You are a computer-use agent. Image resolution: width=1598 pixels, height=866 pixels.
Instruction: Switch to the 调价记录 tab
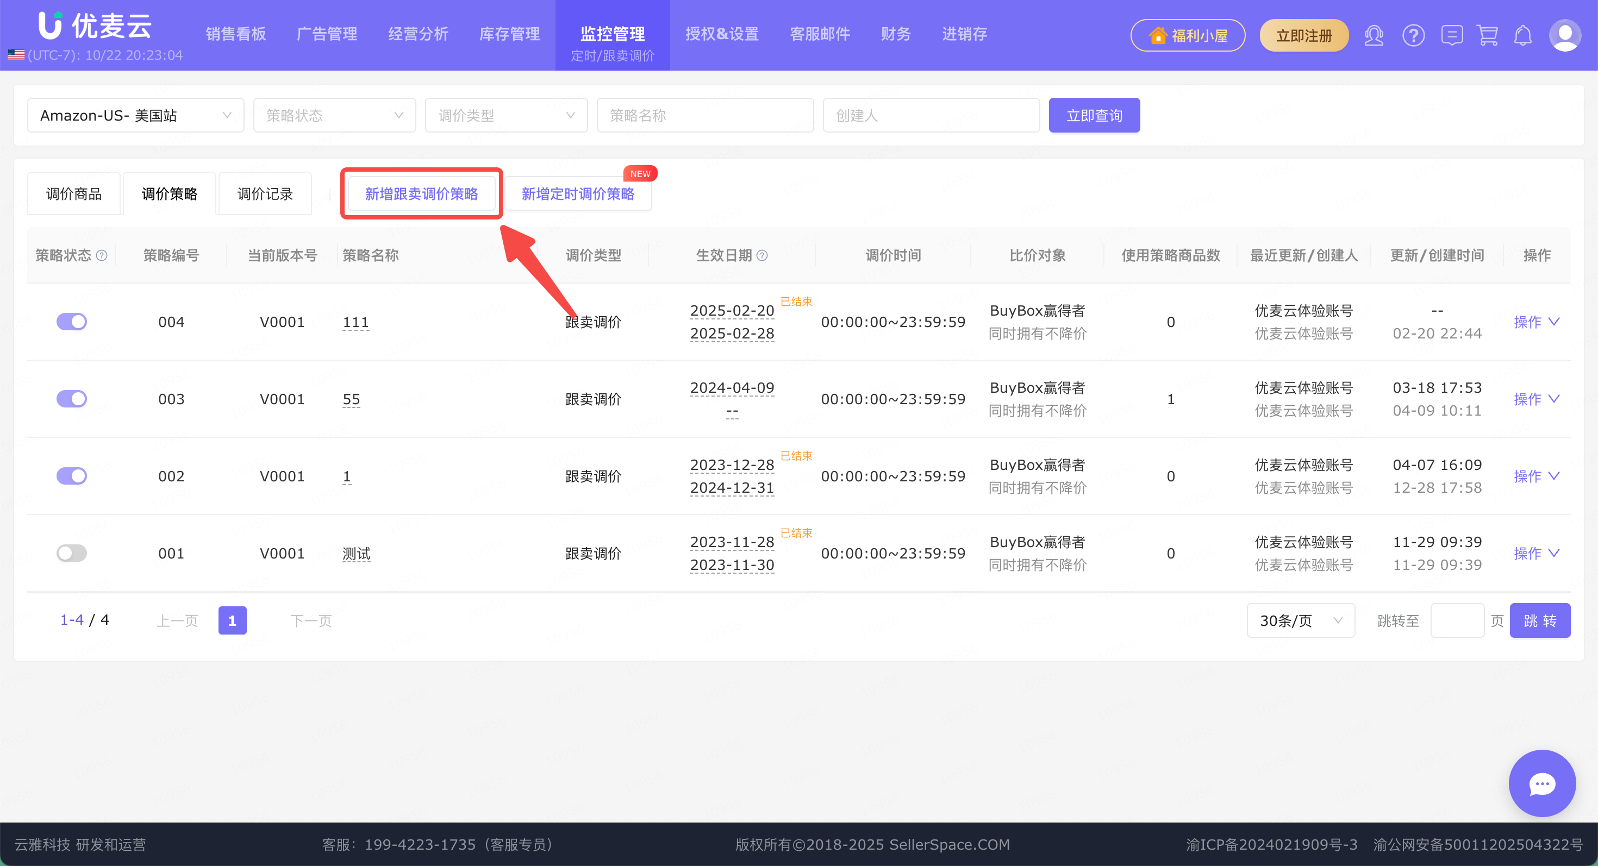[x=265, y=194]
